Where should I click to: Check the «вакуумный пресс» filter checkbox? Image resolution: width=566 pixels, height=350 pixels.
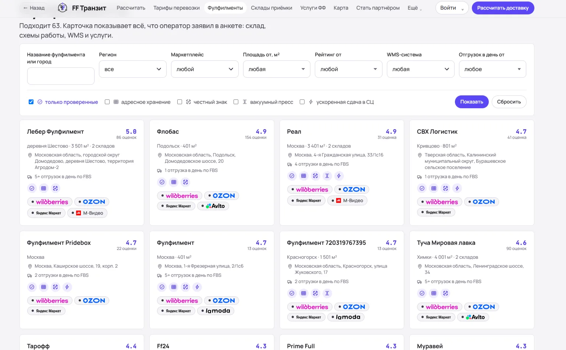coord(236,102)
